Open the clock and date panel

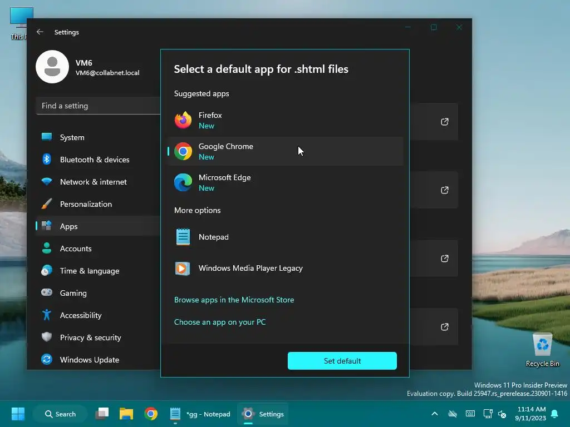530,414
